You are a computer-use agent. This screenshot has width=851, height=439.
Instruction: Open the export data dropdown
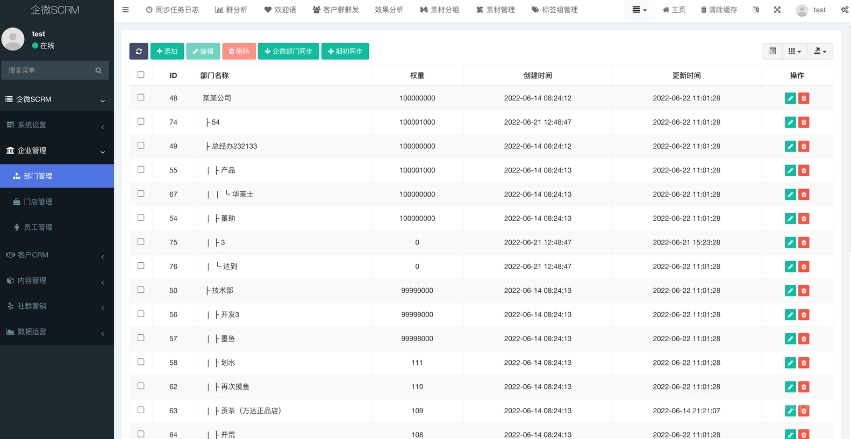click(820, 51)
